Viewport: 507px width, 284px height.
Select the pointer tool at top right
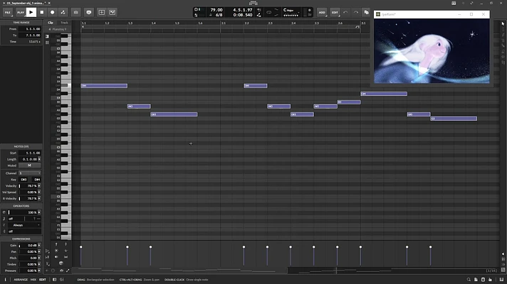point(503,23)
